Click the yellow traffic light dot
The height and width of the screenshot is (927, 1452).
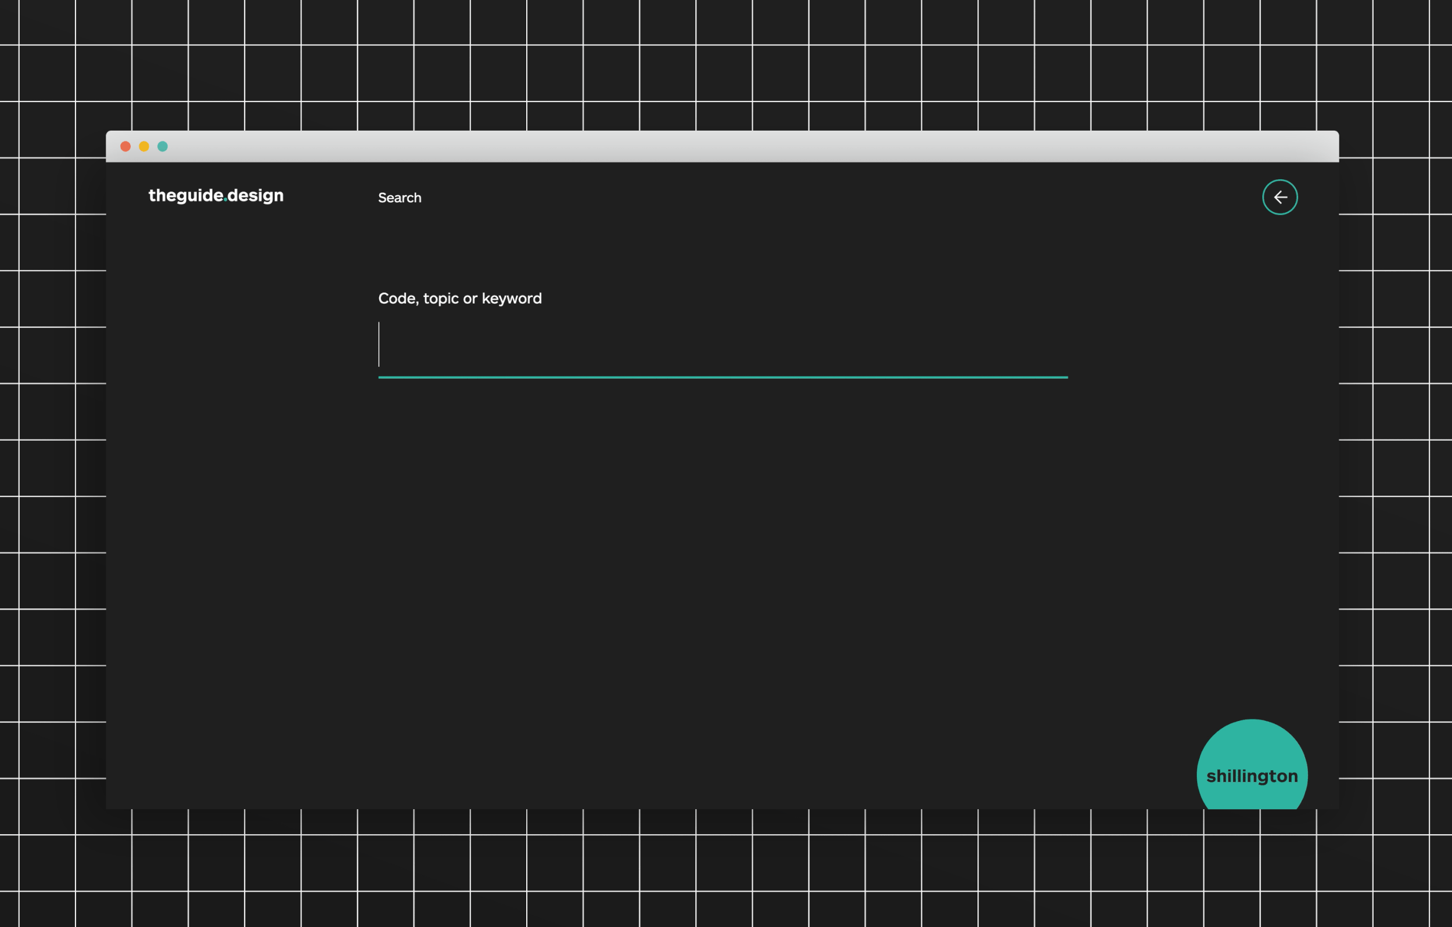143,146
